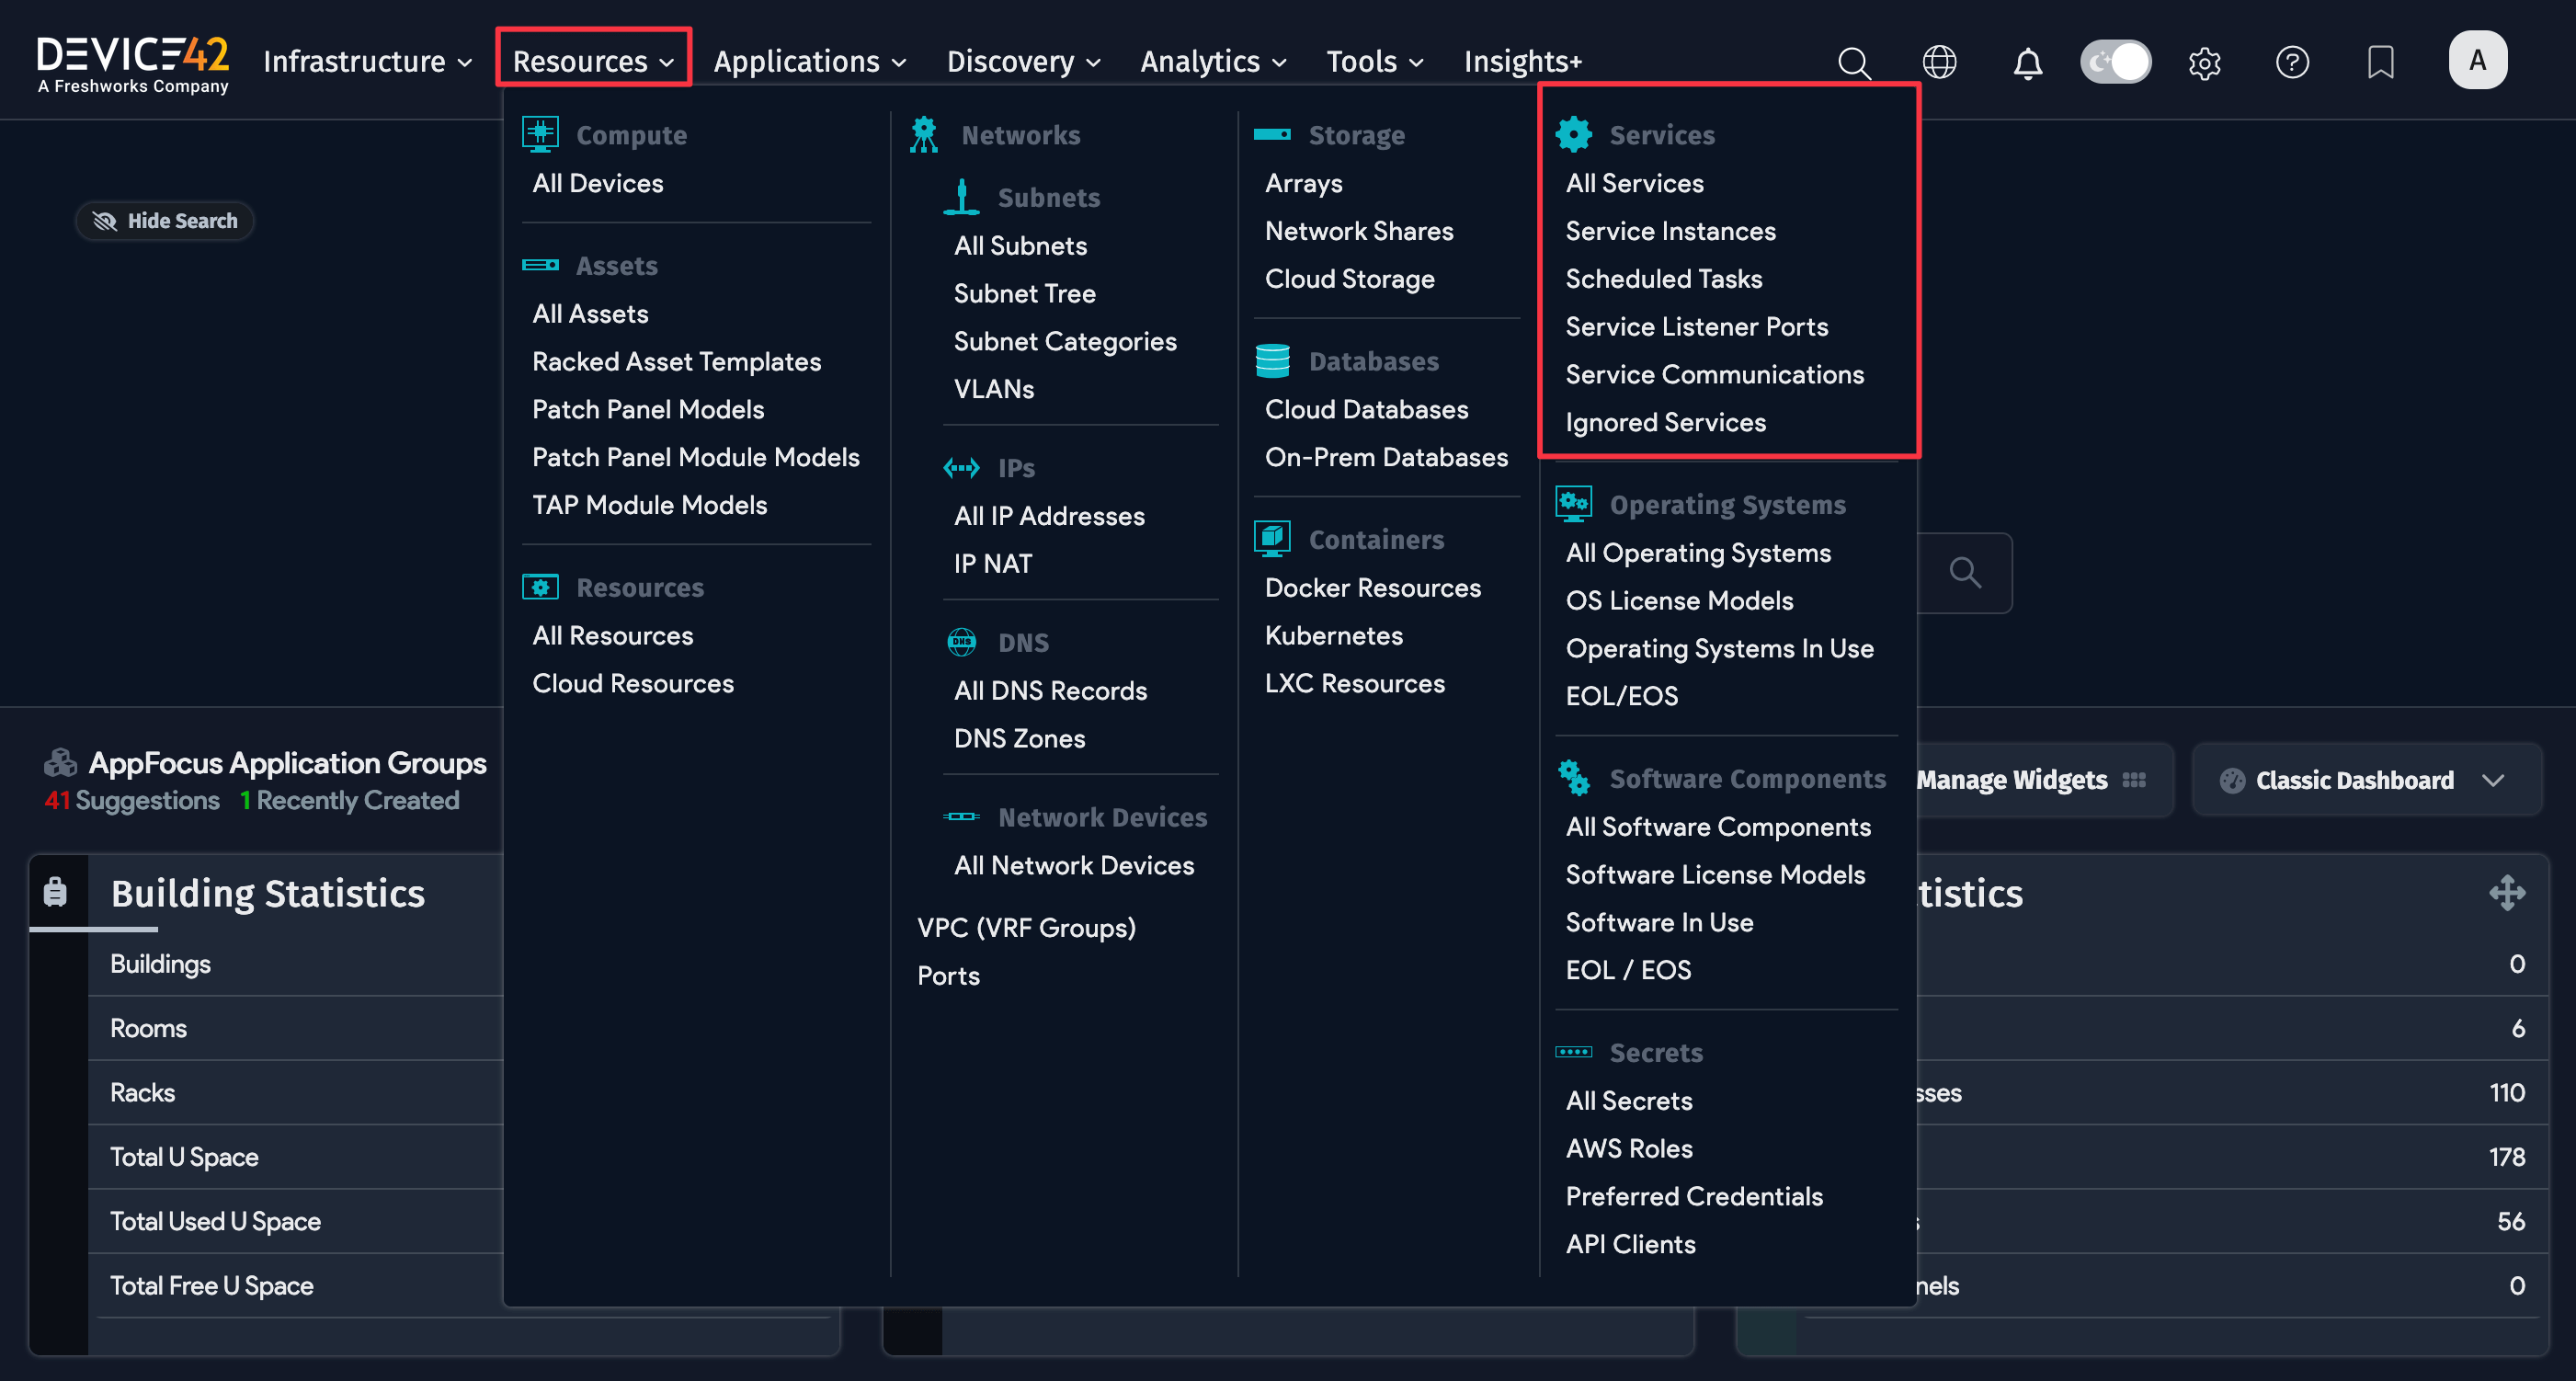Open the bookmark icon in header
The image size is (2576, 1381).
(2380, 62)
